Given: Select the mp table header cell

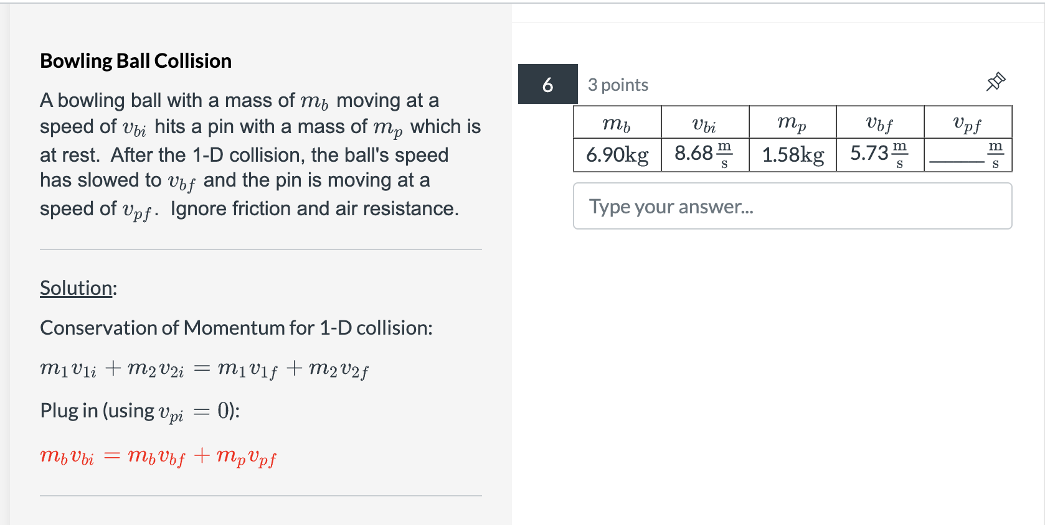Looking at the screenshot, I should point(791,124).
